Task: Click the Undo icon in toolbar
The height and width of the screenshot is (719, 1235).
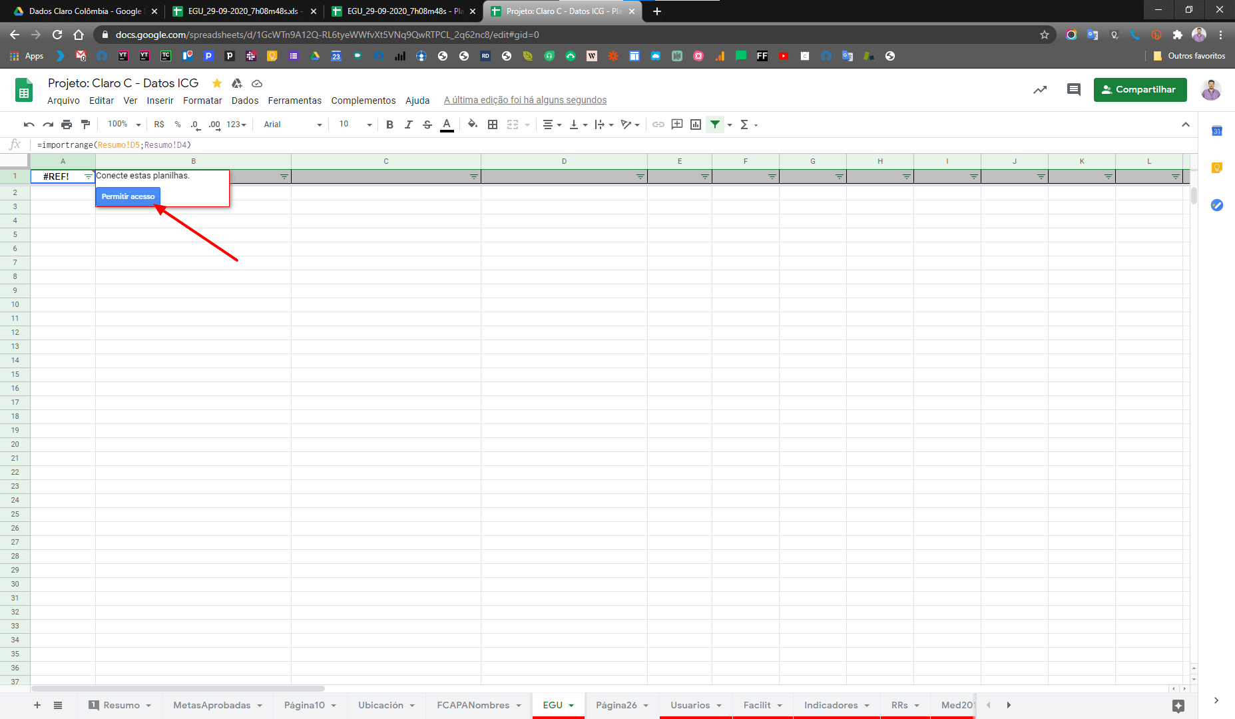Action: (29, 124)
